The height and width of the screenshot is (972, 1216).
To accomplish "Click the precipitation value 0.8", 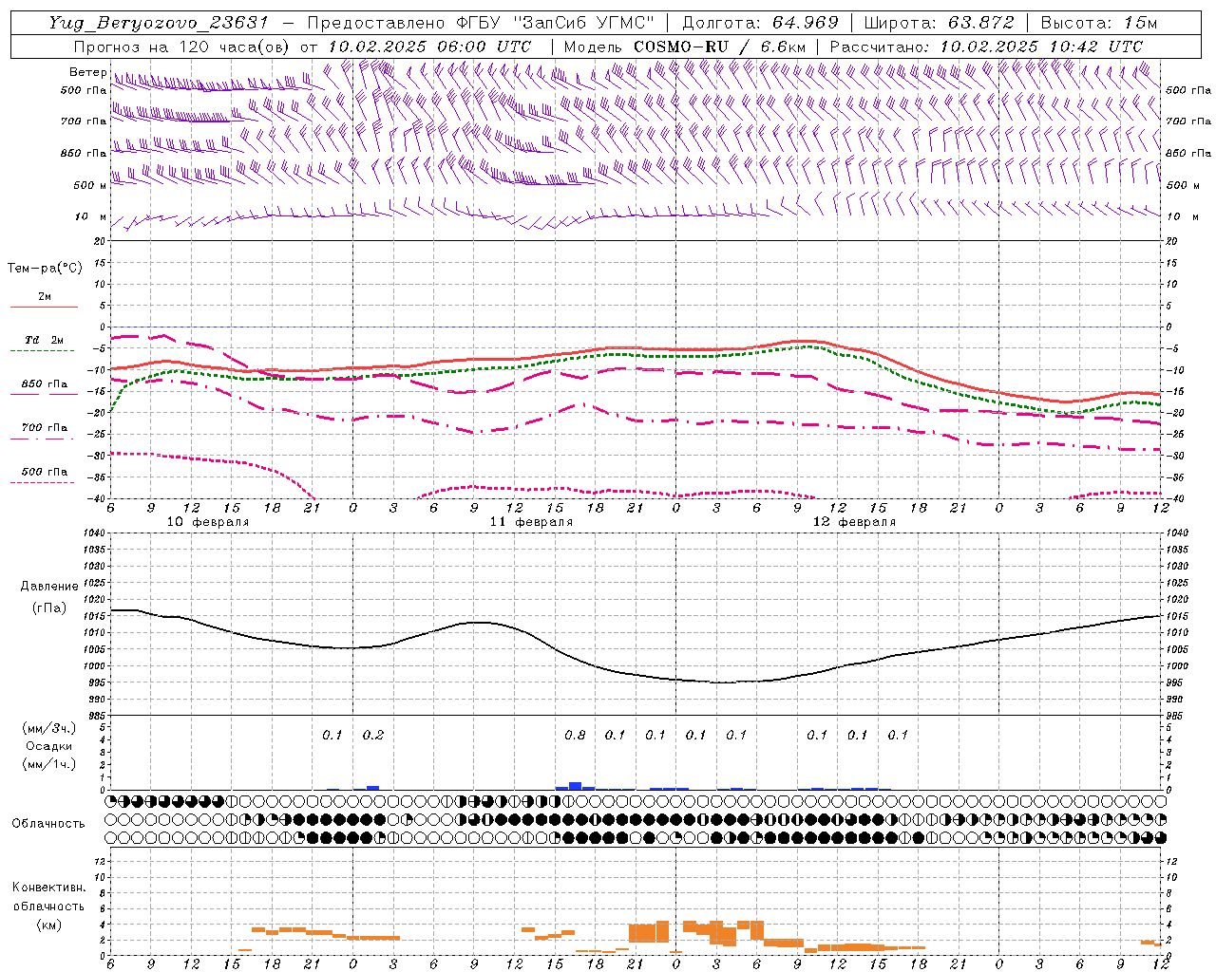I will coord(575,736).
